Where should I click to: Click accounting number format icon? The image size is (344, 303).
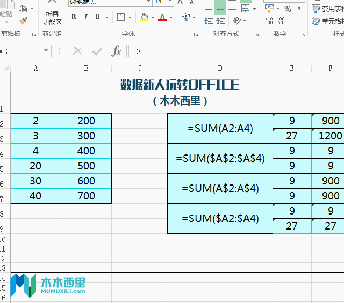(x=269, y=9)
